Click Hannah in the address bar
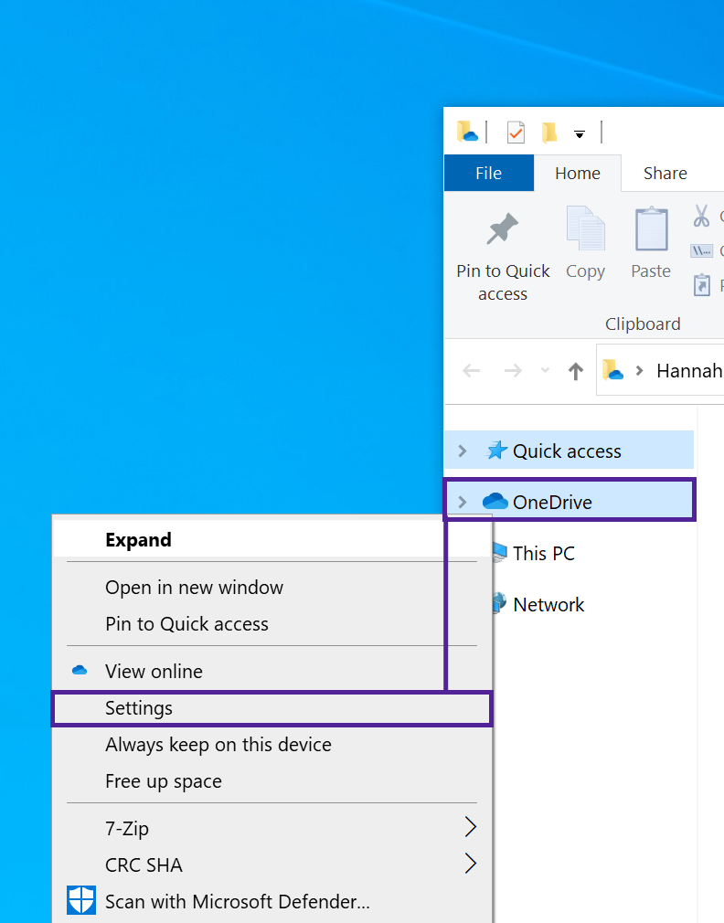 690,371
